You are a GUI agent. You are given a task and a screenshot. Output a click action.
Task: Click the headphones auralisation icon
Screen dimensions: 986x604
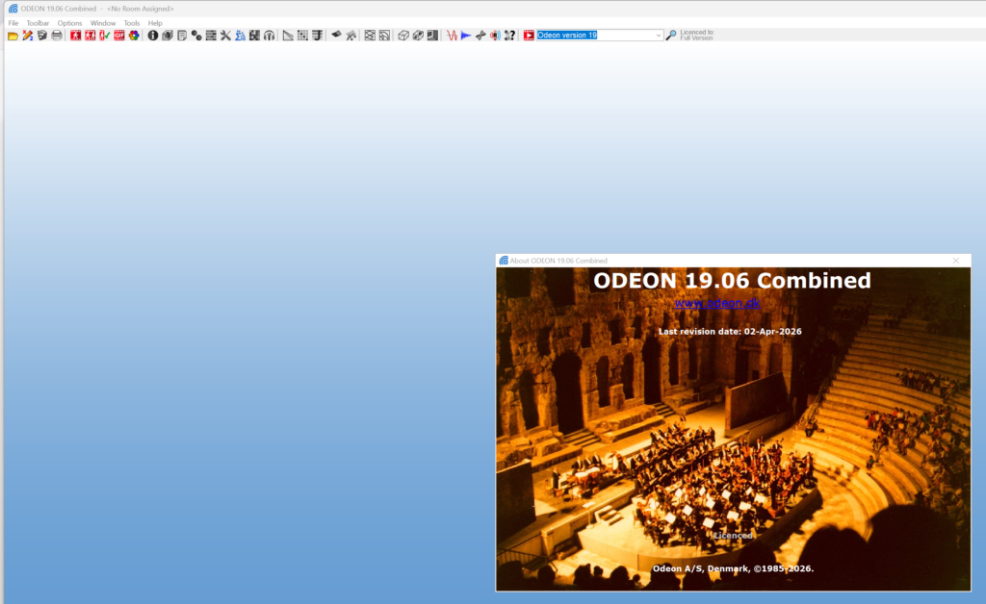270,36
